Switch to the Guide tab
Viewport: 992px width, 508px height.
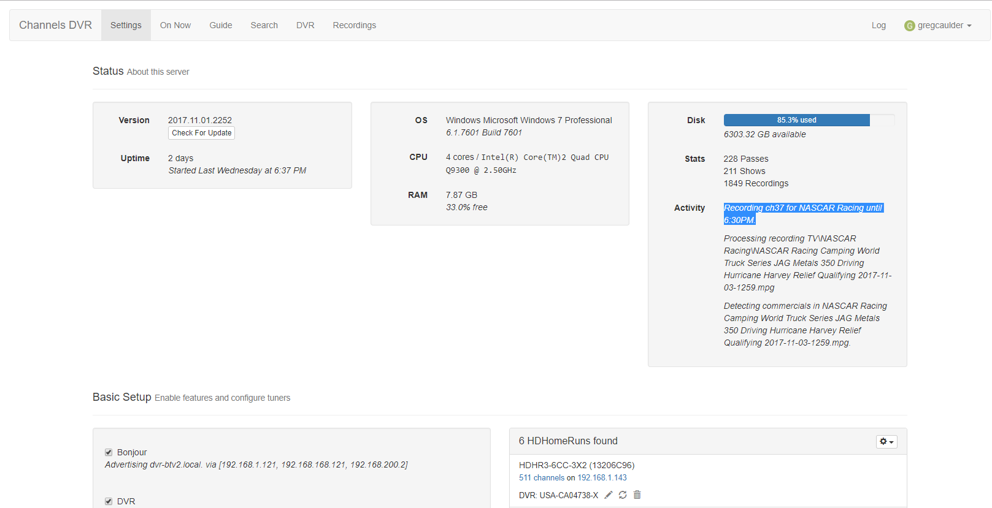[220, 25]
